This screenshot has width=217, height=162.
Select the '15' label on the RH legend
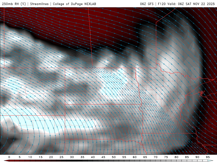[40, 157]
